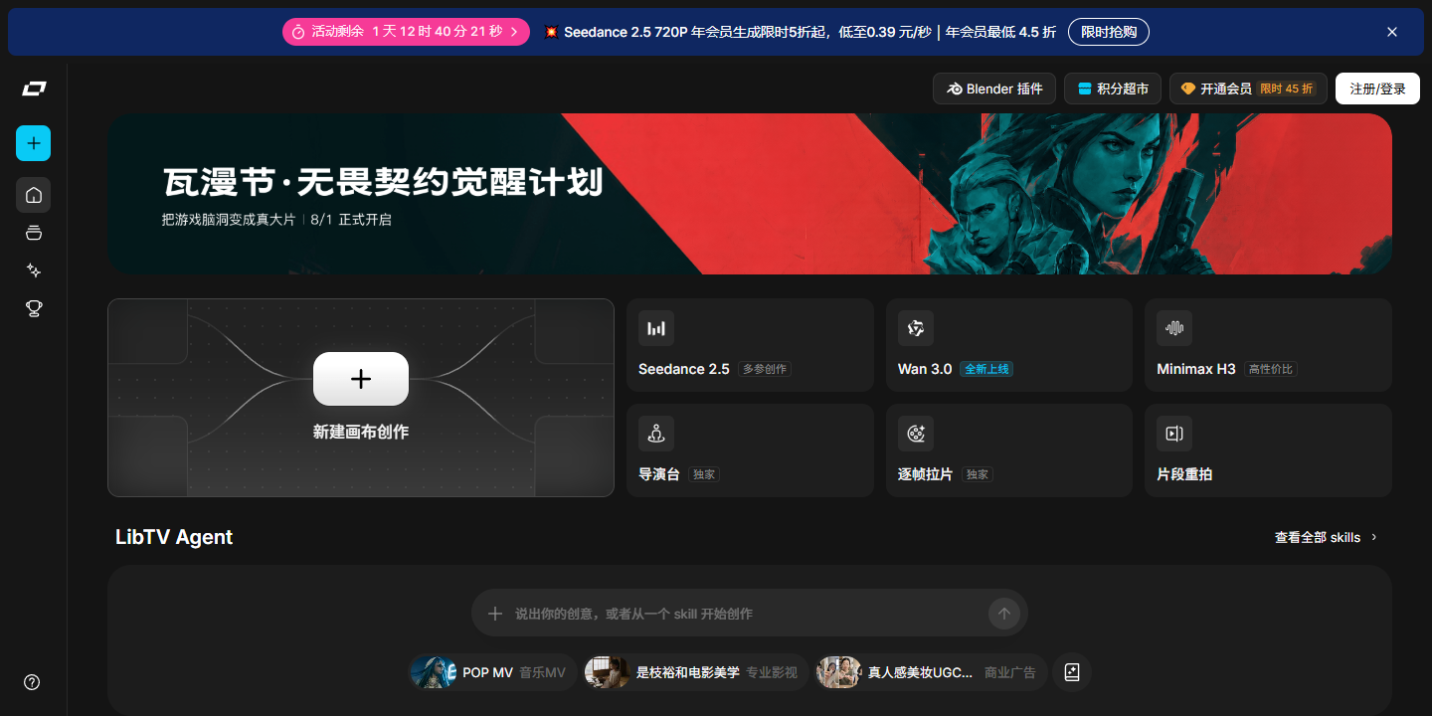The image size is (1432, 716).
Task: Click 开通会员 membership button
Action: click(1248, 89)
